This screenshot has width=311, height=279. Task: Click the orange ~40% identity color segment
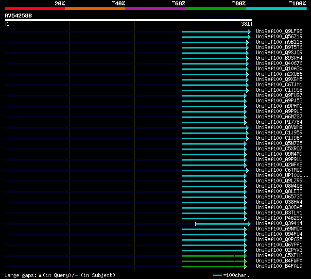click(x=95, y=9)
